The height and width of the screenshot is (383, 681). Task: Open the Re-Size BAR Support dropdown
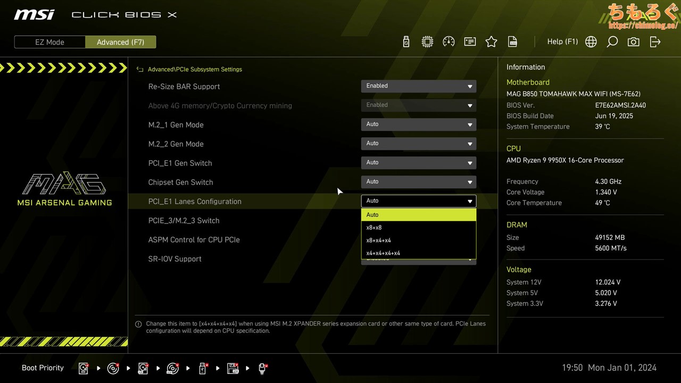(x=418, y=86)
